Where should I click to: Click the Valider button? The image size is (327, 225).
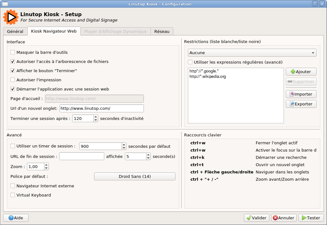click(257, 218)
